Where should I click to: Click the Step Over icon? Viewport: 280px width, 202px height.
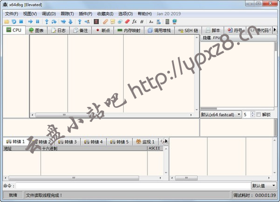pos(54,22)
